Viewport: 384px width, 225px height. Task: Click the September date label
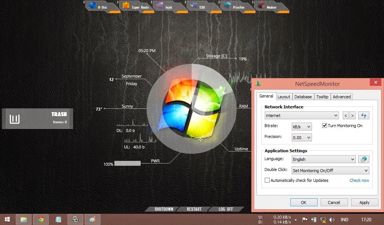[132, 76]
